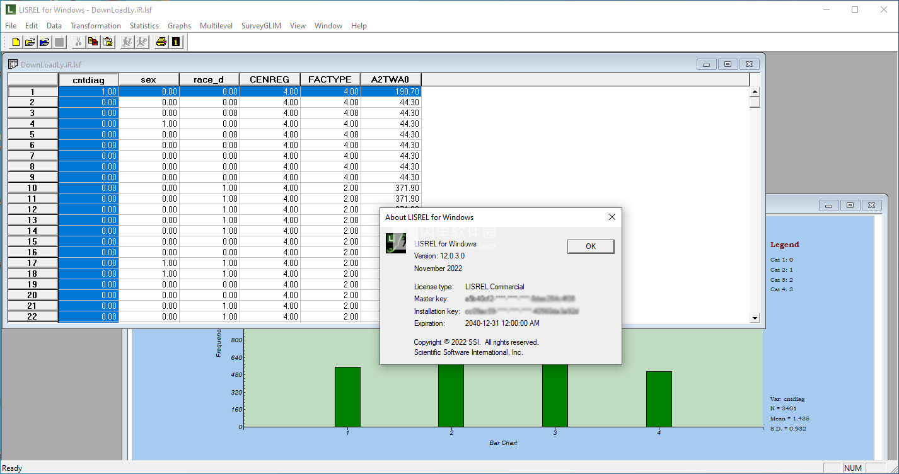Image resolution: width=899 pixels, height=474 pixels.
Task: Open the Data menu
Action: click(54, 26)
